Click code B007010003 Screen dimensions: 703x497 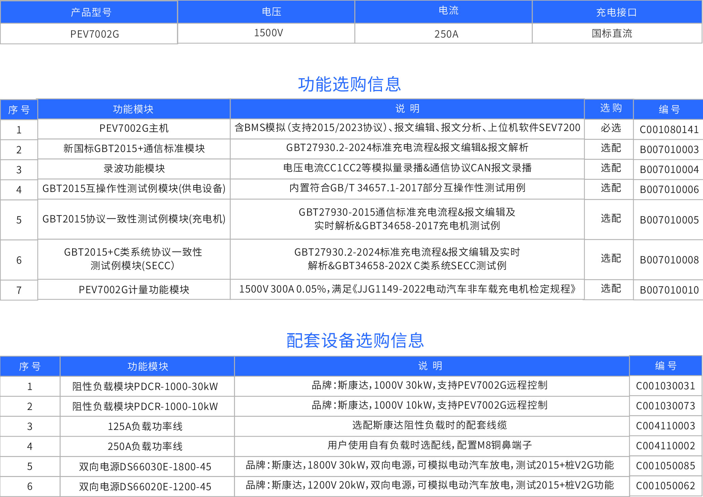click(669, 150)
